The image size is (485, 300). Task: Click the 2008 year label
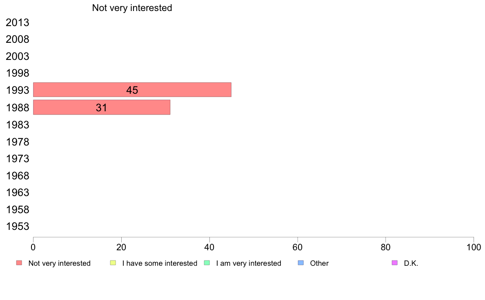pos(17,40)
